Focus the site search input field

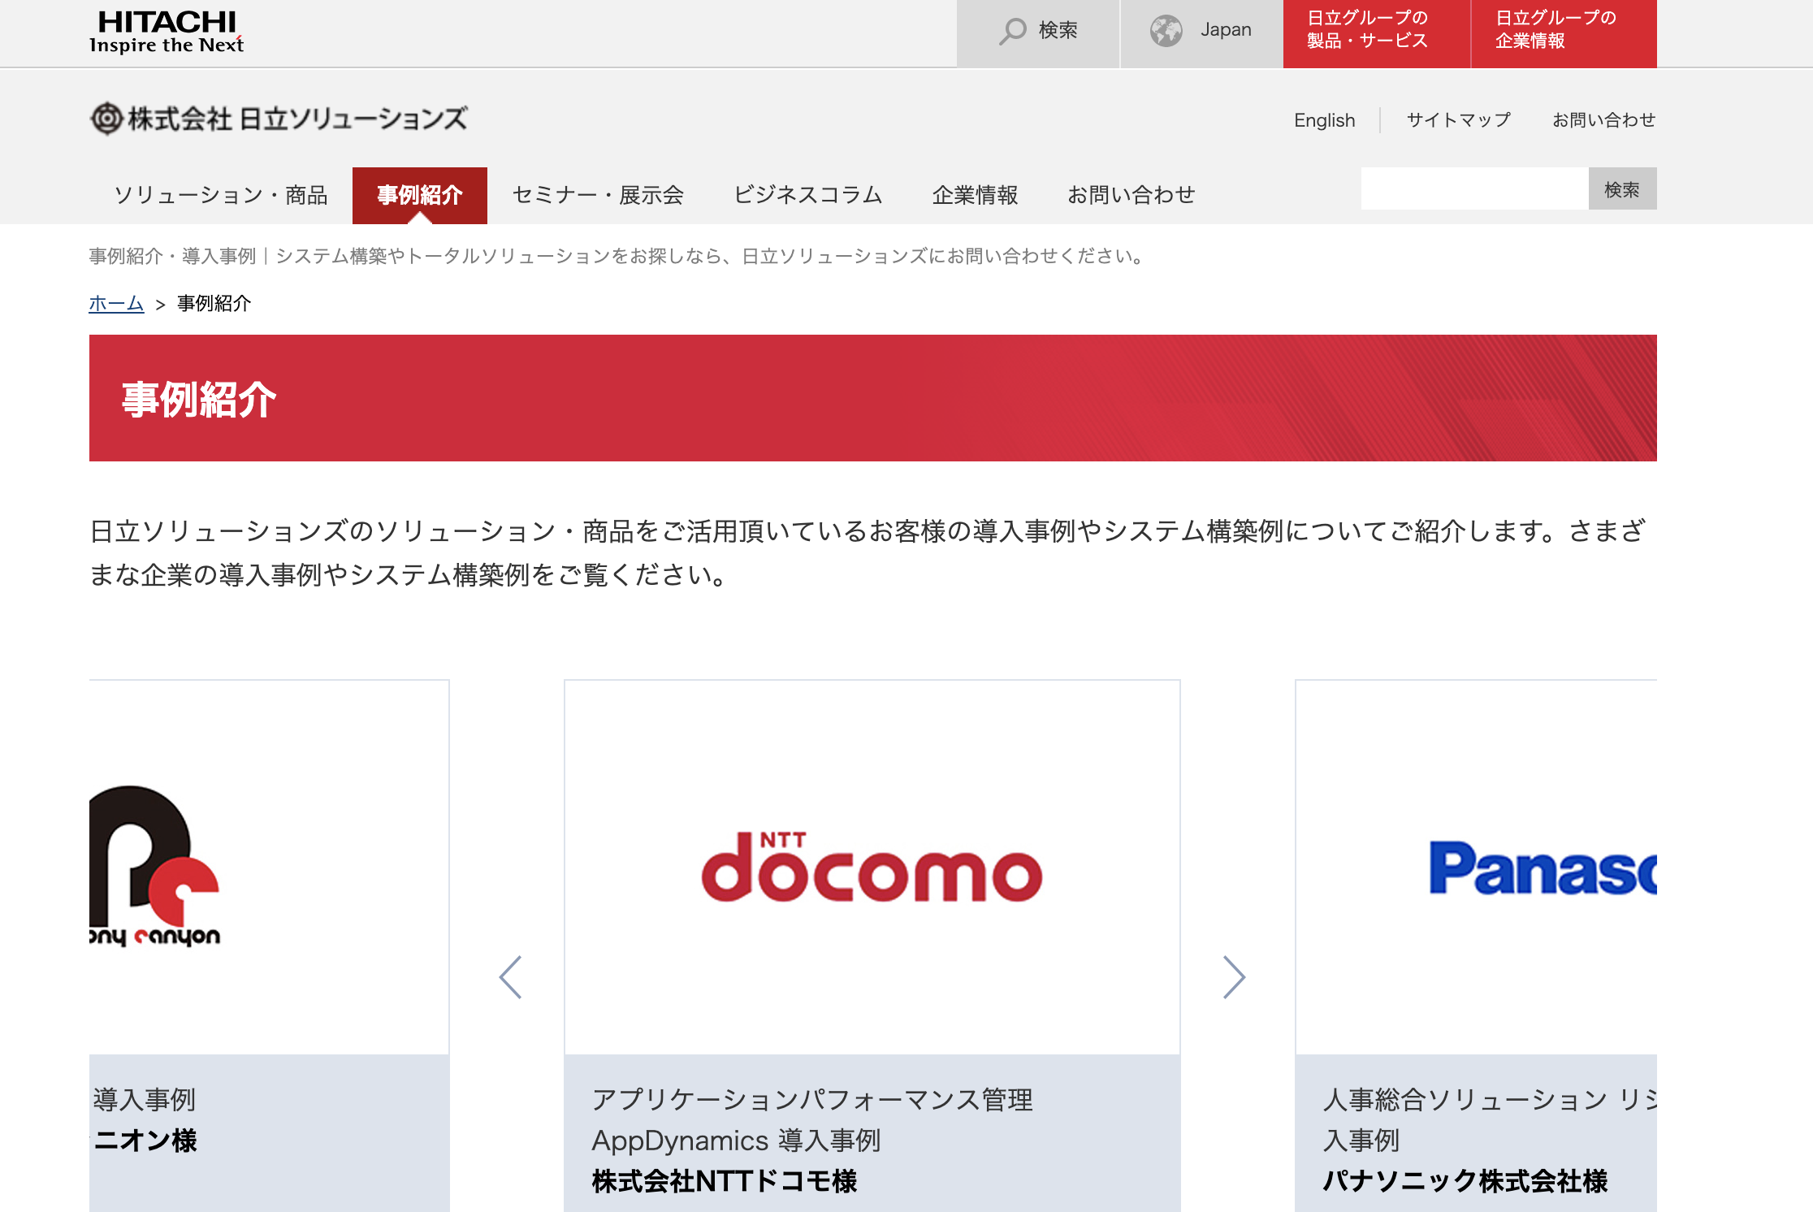1474,188
